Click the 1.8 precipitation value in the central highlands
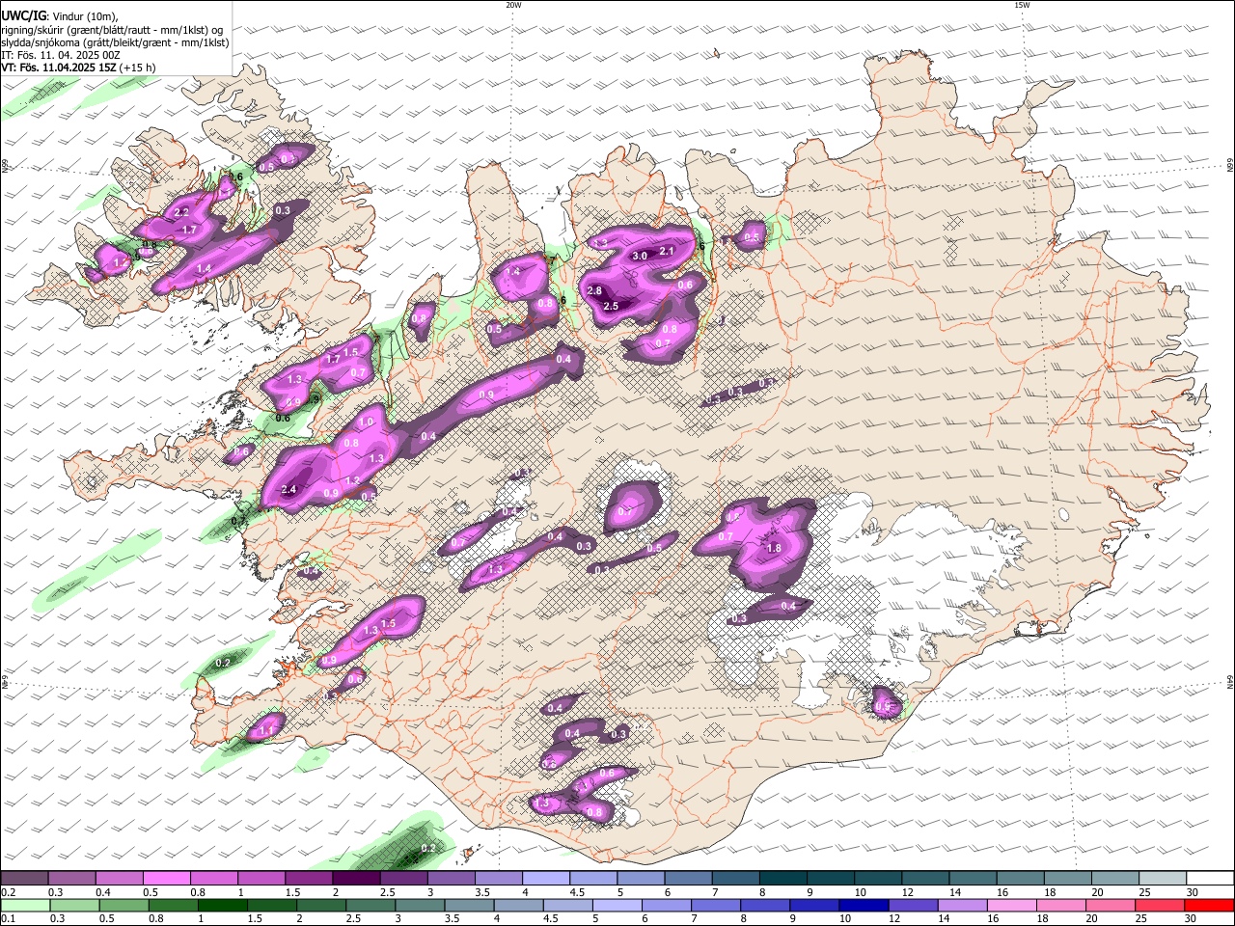Viewport: 1235px width, 926px height. point(774,548)
